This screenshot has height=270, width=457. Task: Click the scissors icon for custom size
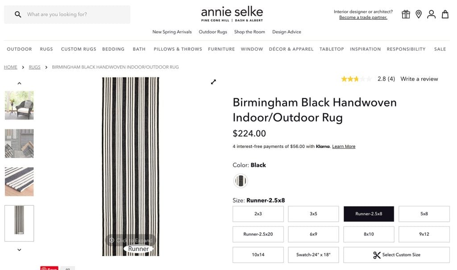377,255
